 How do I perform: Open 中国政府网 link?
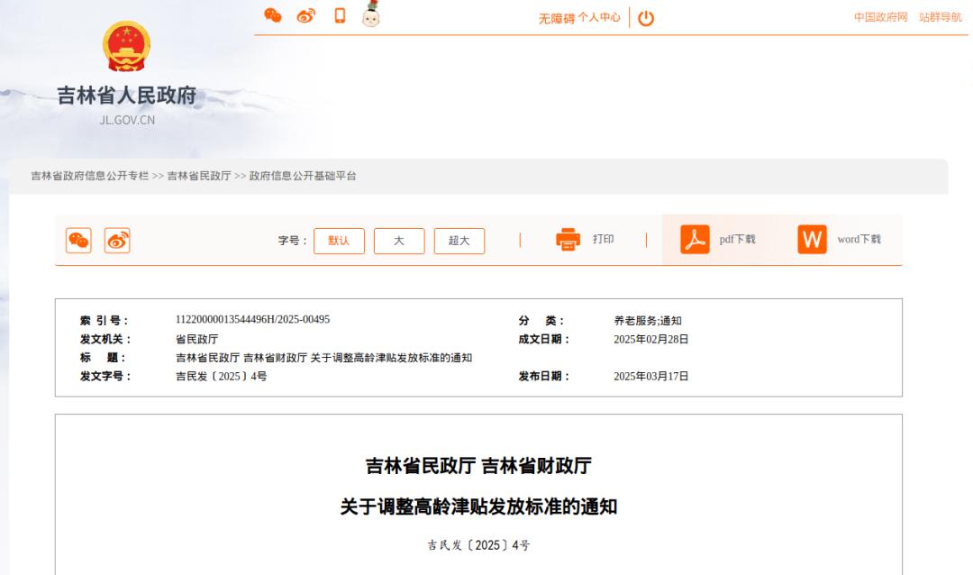pos(880,17)
